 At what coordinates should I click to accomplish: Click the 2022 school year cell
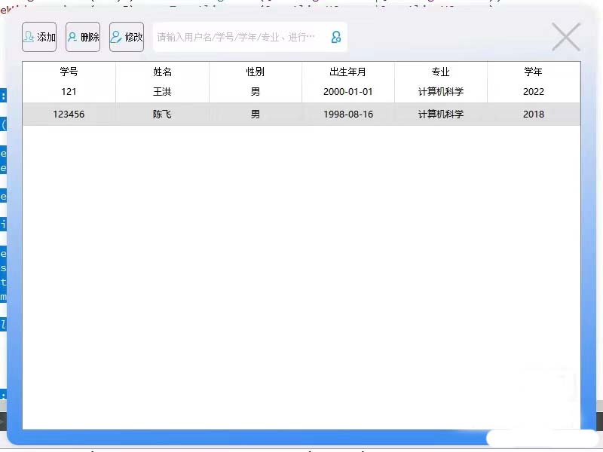tap(534, 91)
